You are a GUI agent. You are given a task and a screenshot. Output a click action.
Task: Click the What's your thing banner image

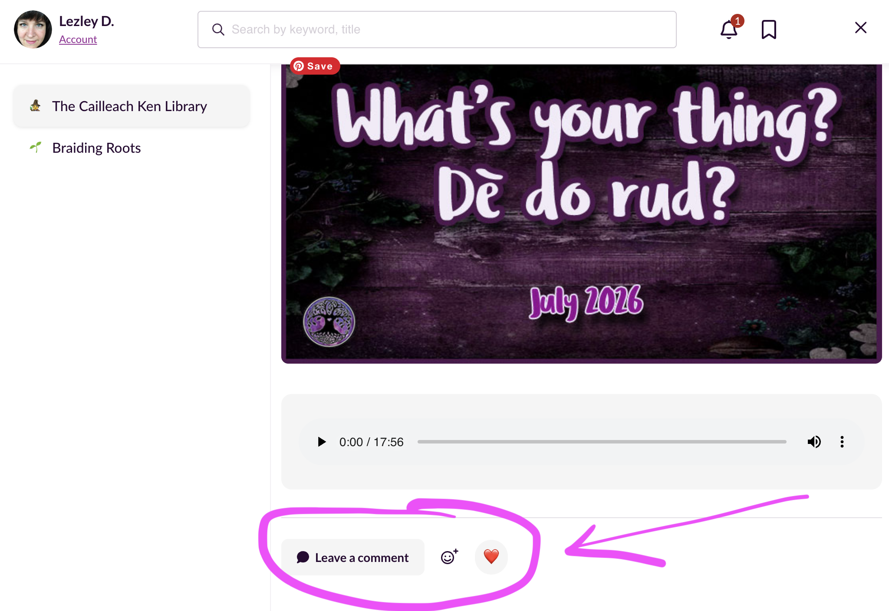click(581, 214)
